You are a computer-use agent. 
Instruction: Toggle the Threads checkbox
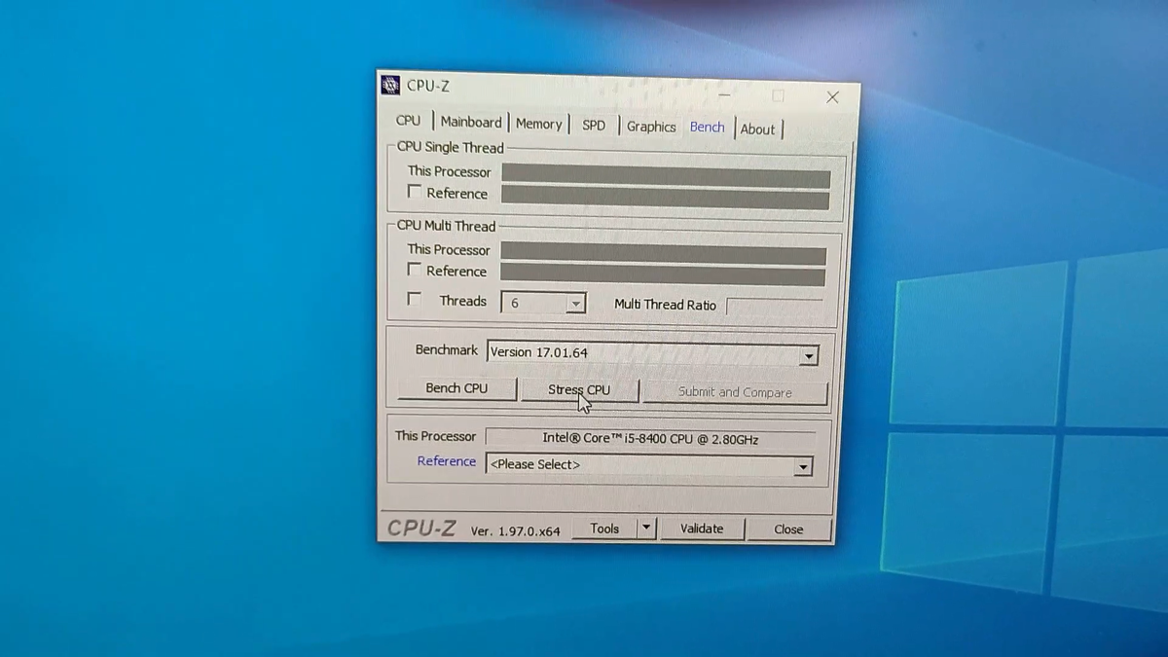pos(415,300)
